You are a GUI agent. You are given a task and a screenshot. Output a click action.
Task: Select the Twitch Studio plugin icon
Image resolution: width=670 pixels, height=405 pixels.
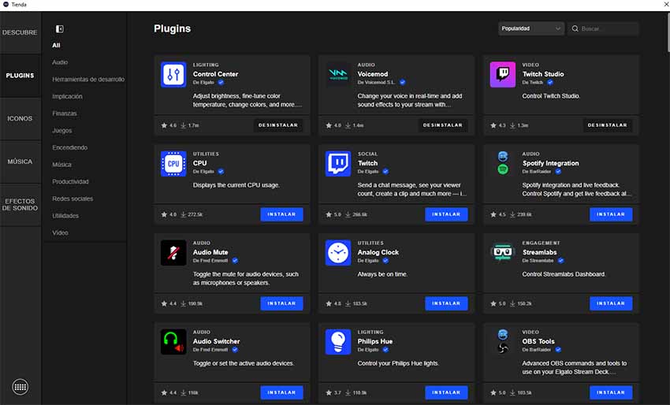click(502, 75)
